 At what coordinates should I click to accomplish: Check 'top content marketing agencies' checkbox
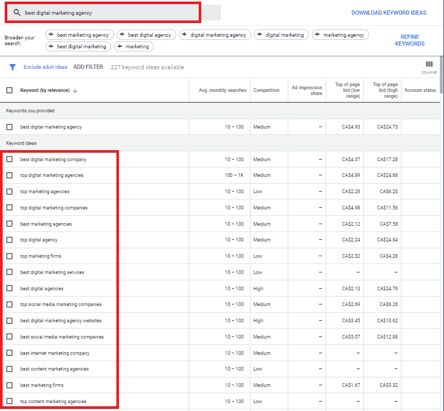pyautogui.click(x=9, y=401)
